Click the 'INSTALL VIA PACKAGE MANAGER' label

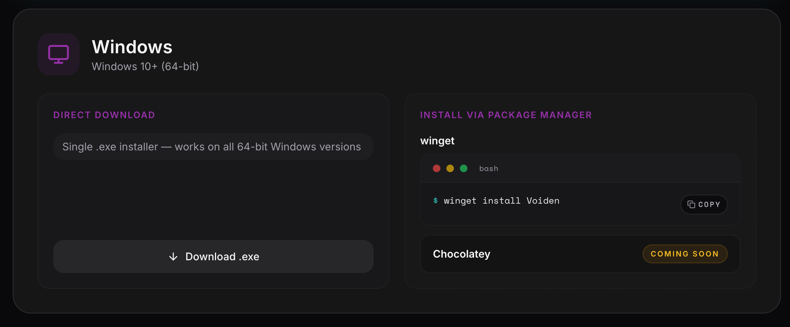506,115
